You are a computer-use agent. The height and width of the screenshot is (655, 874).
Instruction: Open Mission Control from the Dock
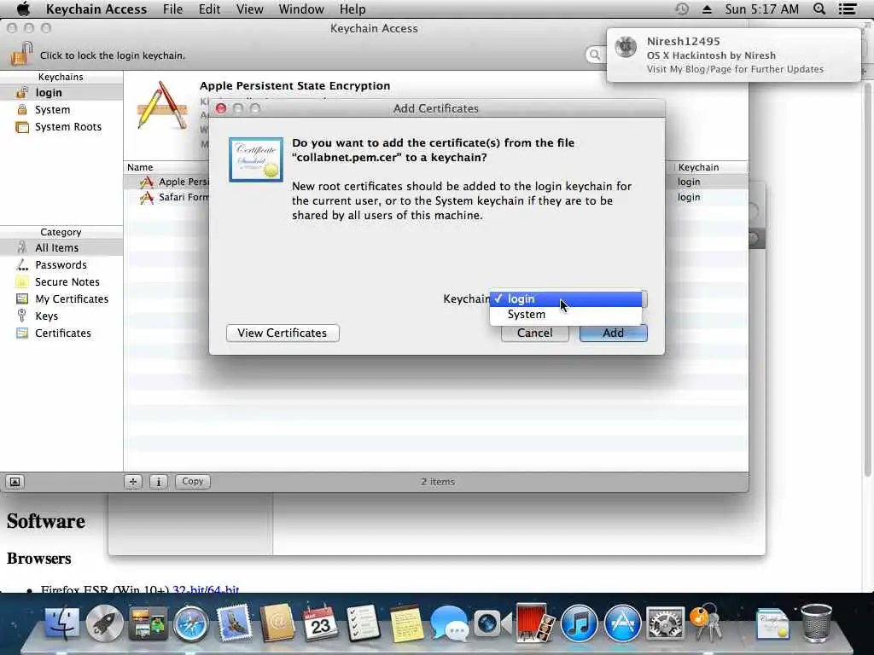click(x=148, y=623)
